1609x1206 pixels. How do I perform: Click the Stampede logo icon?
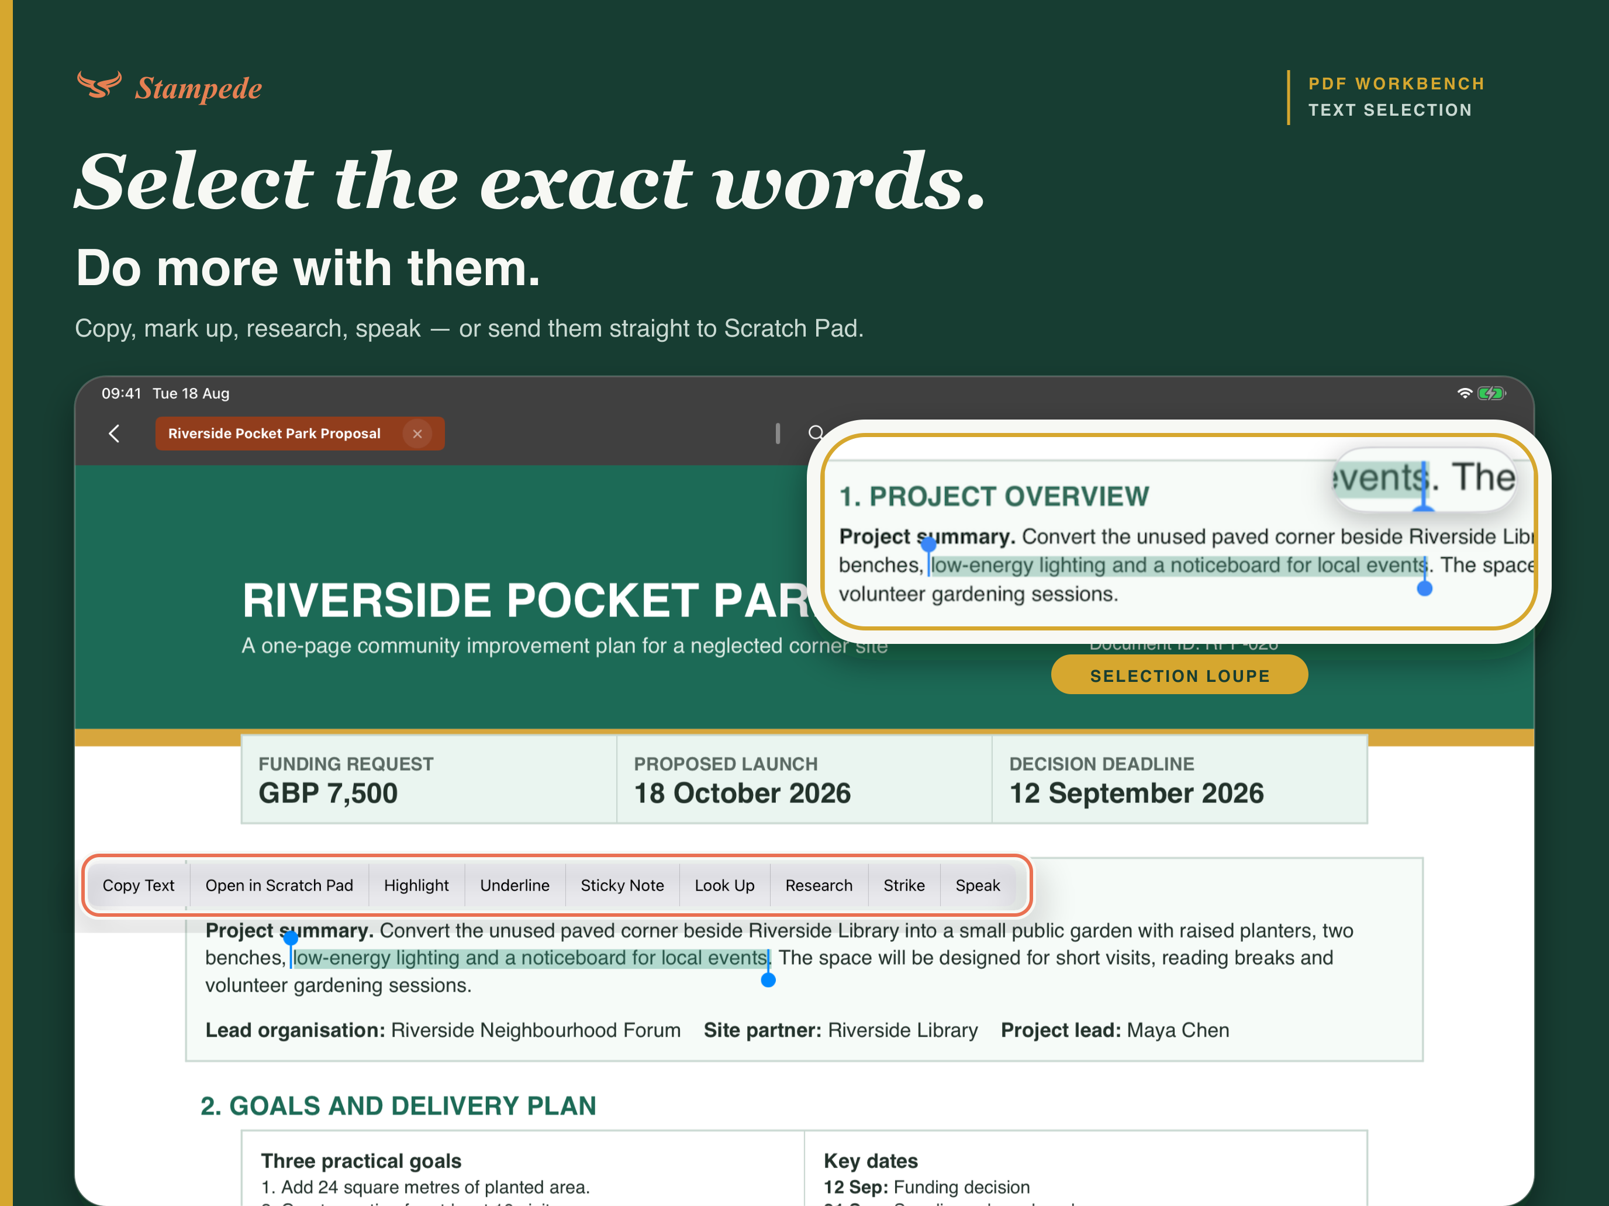click(99, 85)
